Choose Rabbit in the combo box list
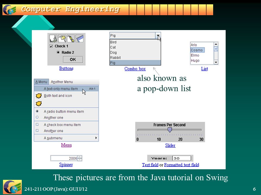The width and height of the screenshot is (261, 195). click(135, 57)
